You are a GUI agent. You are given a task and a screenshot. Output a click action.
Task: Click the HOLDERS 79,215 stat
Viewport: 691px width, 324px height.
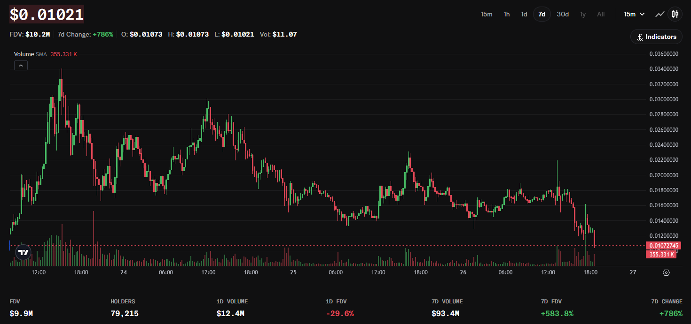click(125, 308)
